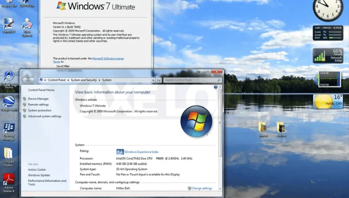This screenshot has height=198, width=349.
Task: Click the 4.1 Windows Experience rating badge
Action: pos(120,152)
